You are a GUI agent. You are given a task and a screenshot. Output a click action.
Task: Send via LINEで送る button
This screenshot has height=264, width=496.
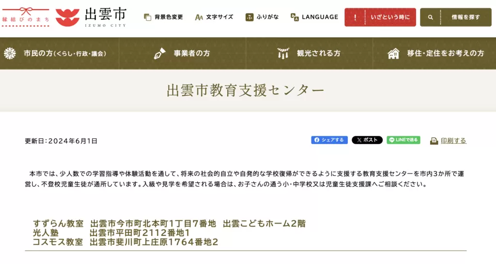pyautogui.click(x=403, y=140)
